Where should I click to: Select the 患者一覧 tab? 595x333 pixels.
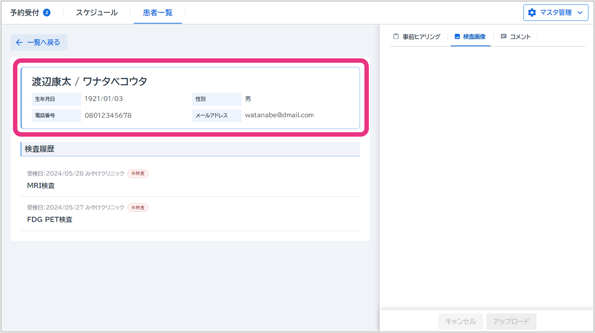pyautogui.click(x=157, y=12)
